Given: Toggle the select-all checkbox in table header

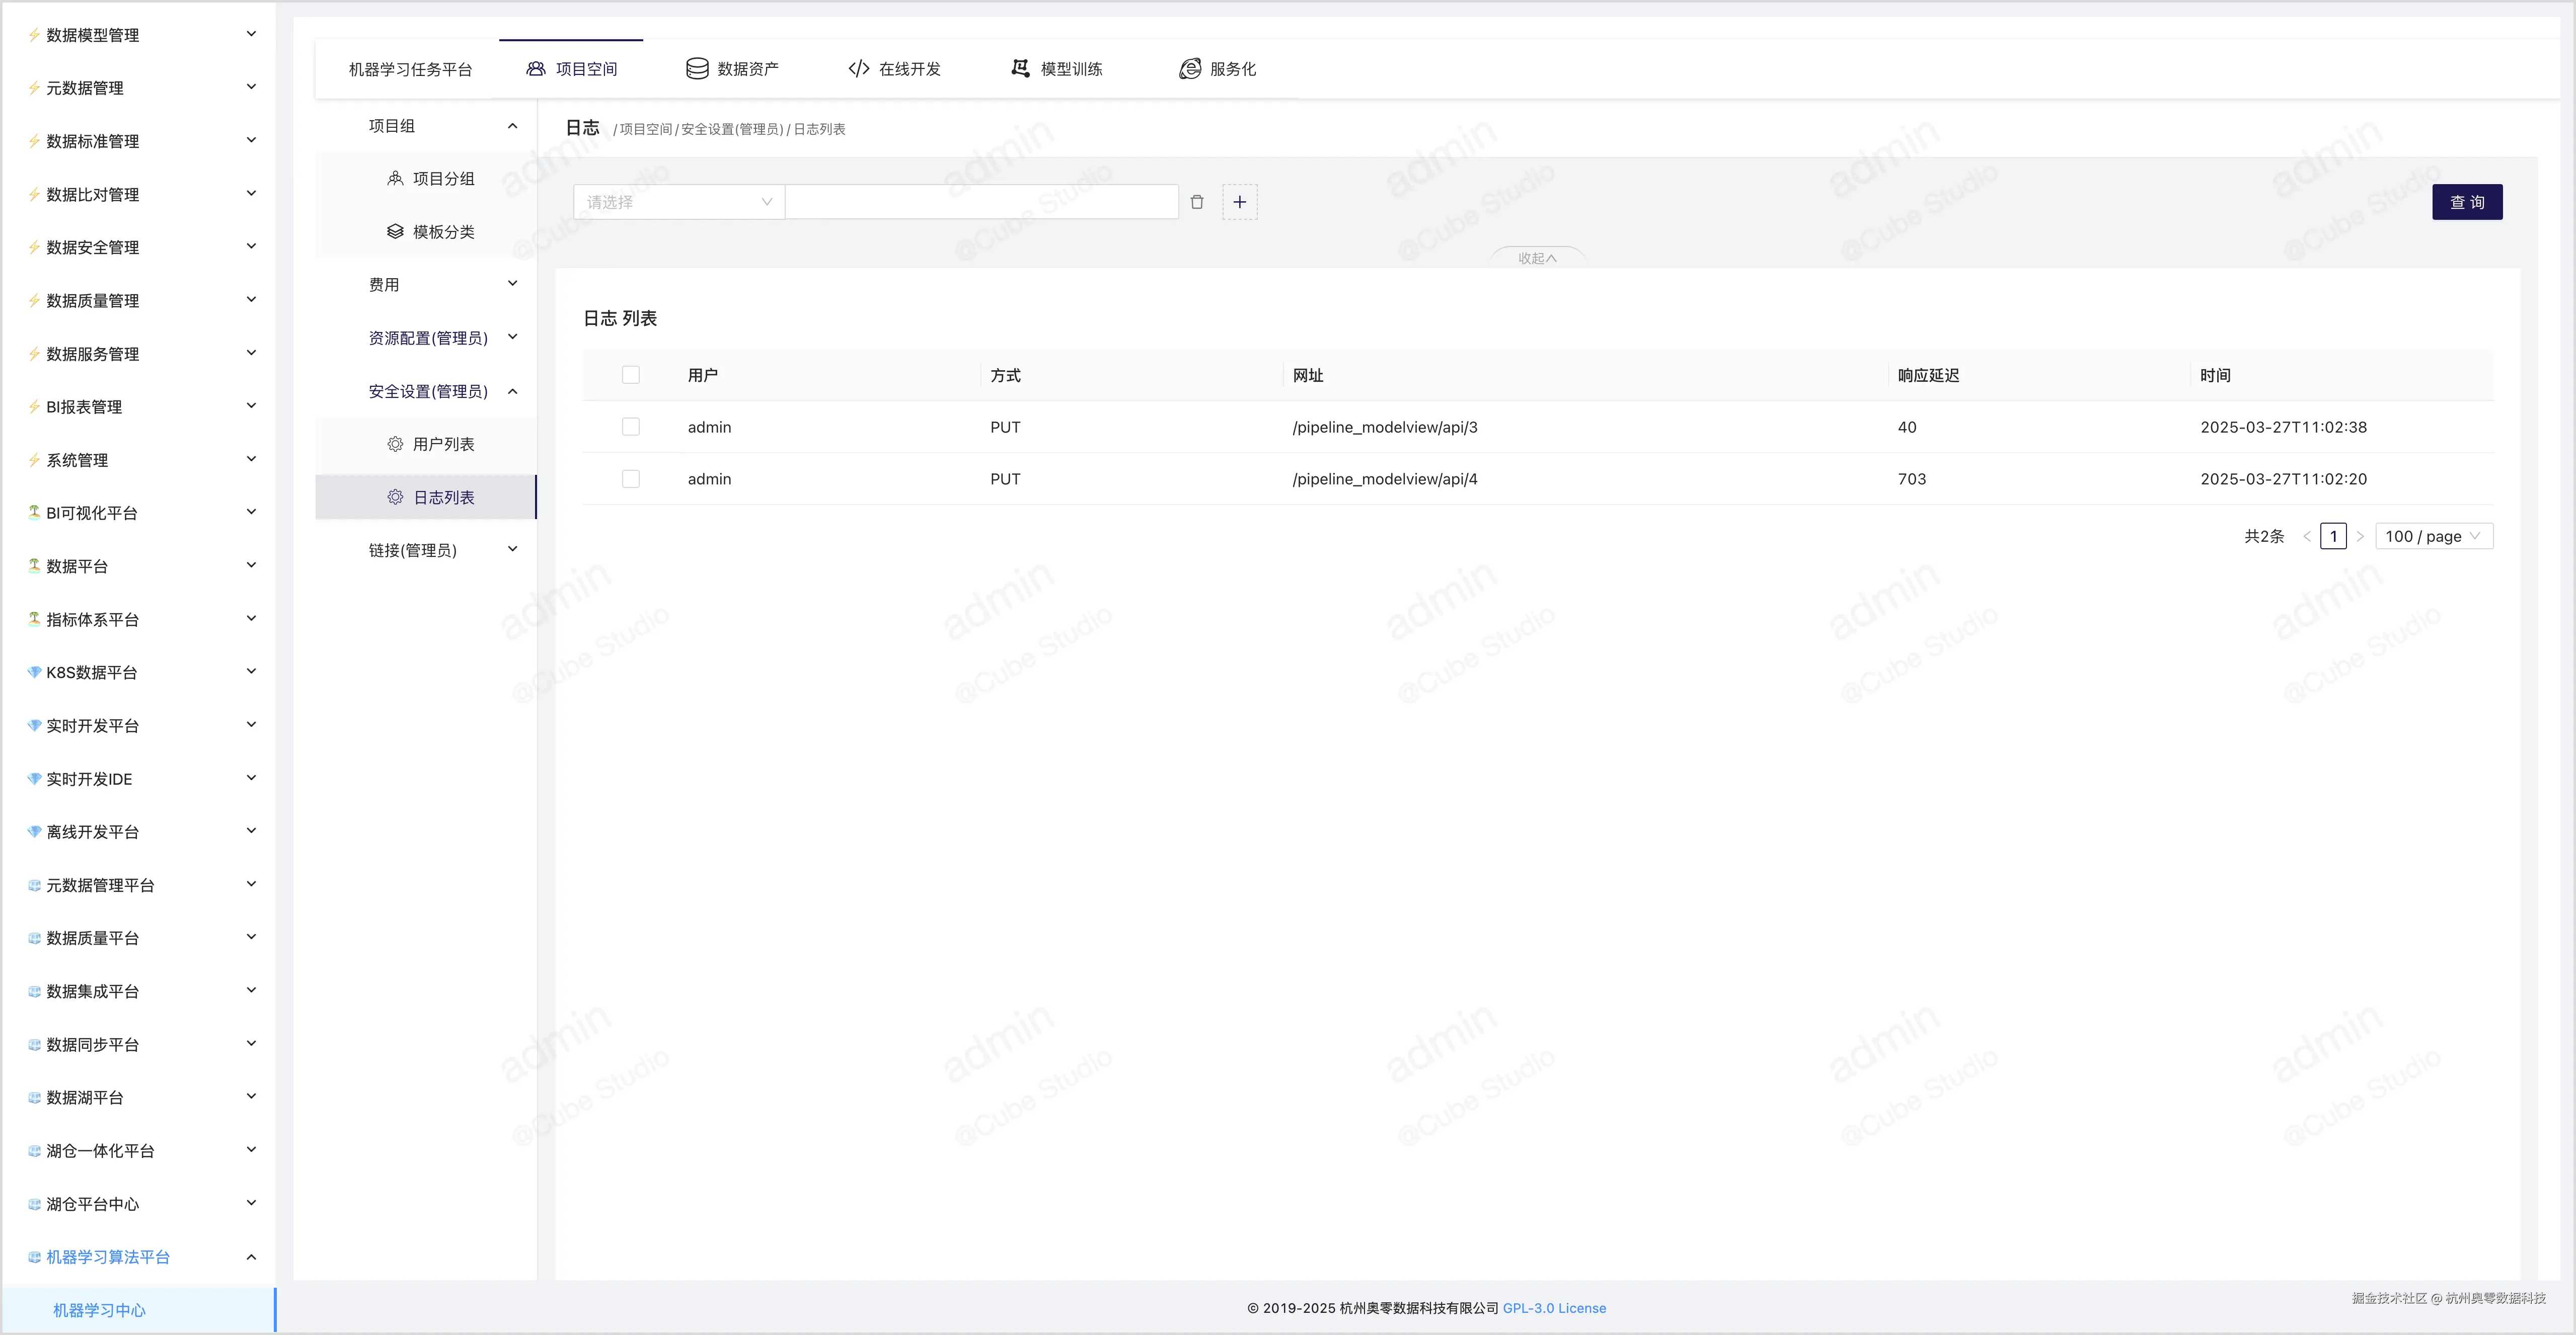Looking at the screenshot, I should point(631,375).
